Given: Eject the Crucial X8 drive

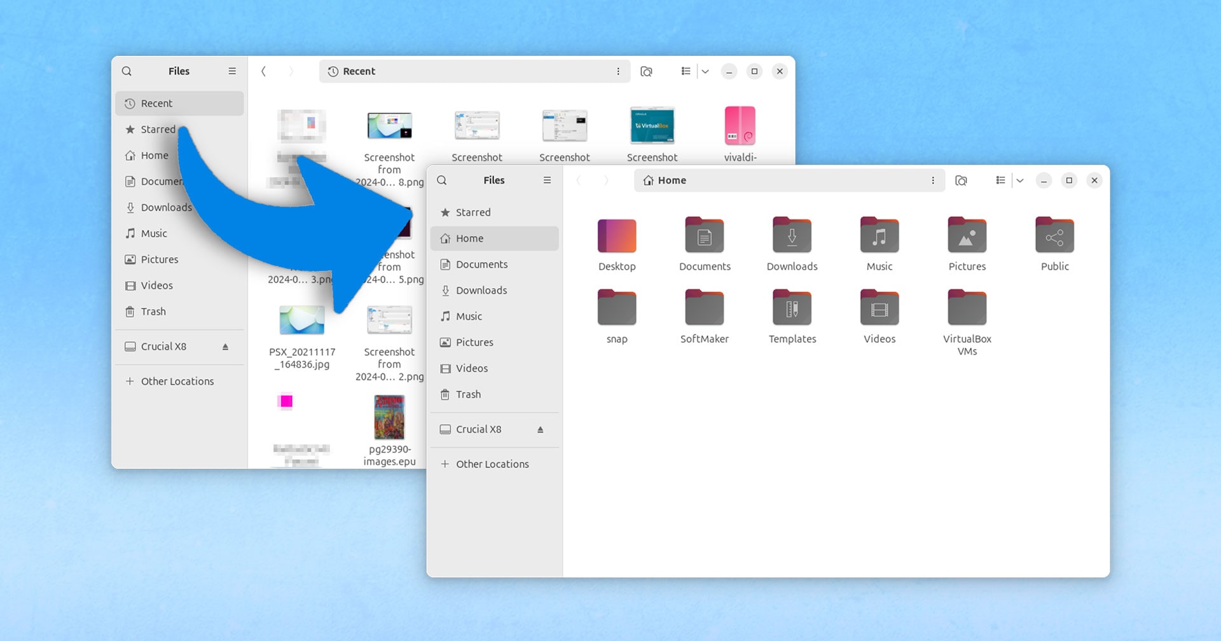Looking at the screenshot, I should [x=541, y=429].
